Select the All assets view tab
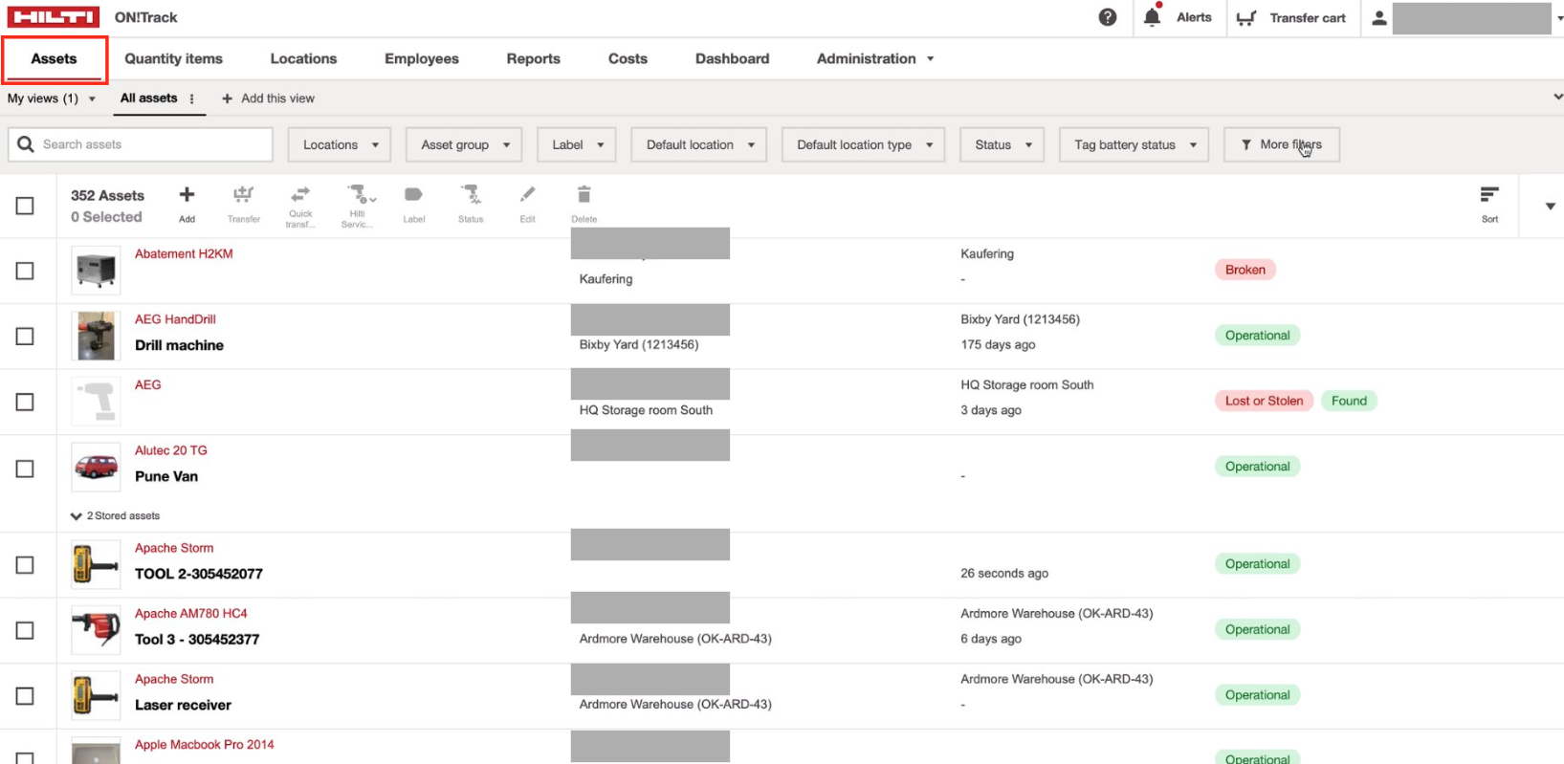Screen dimensions: 1564x764 point(148,98)
